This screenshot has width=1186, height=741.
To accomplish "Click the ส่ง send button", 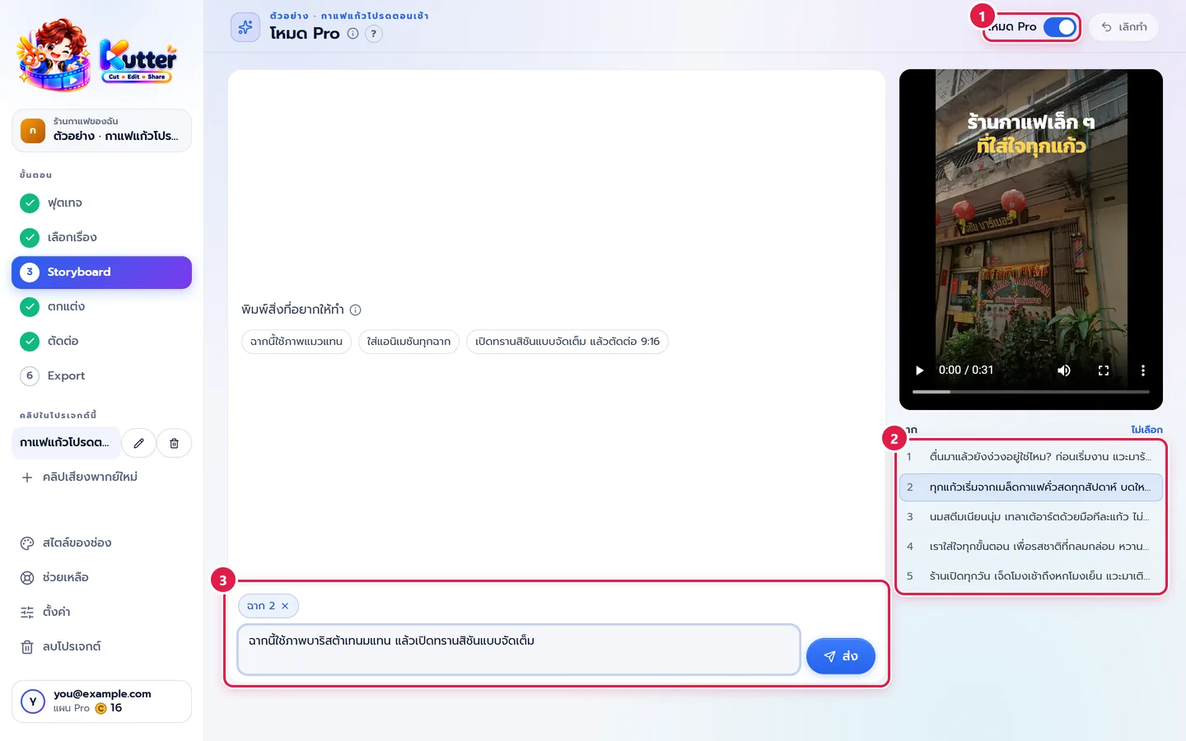I will pyautogui.click(x=840, y=656).
